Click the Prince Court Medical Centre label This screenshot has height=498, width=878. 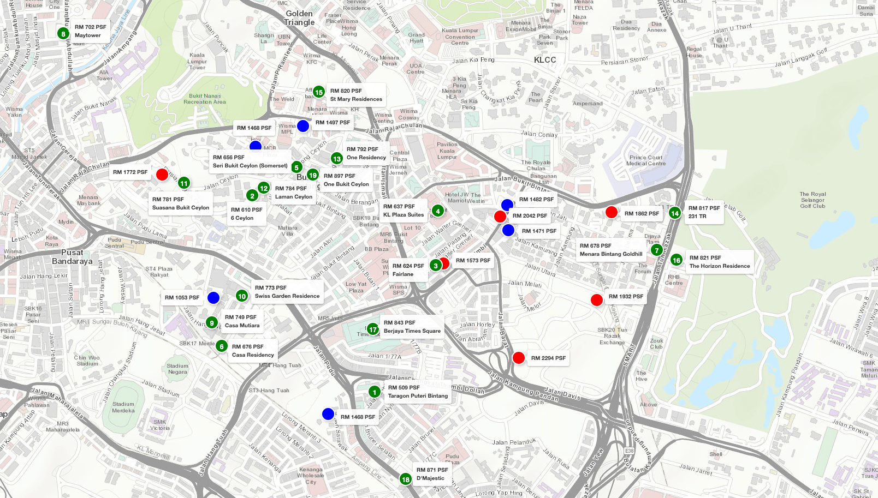click(646, 160)
